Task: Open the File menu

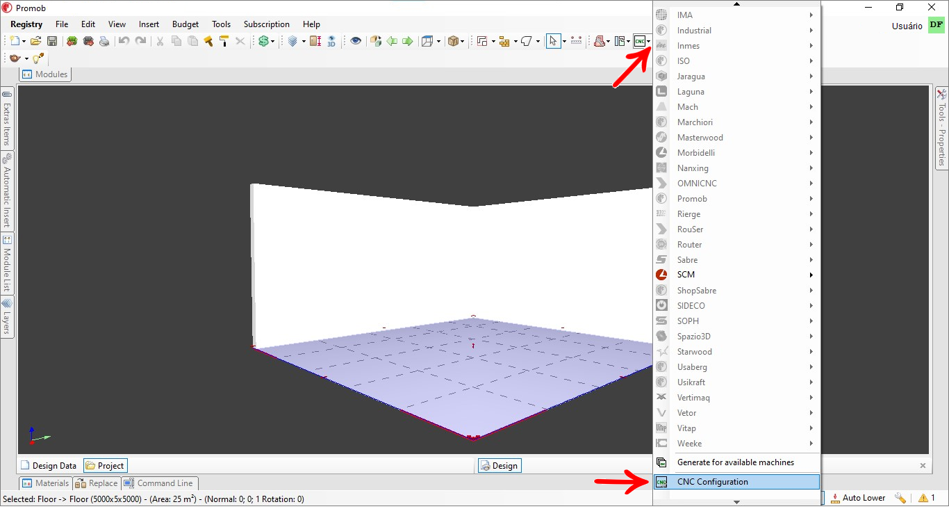Action: coord(62,24)
